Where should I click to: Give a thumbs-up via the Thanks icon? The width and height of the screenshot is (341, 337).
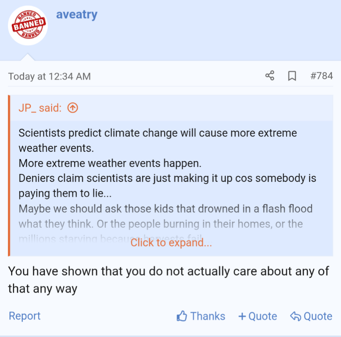[182, 316]
